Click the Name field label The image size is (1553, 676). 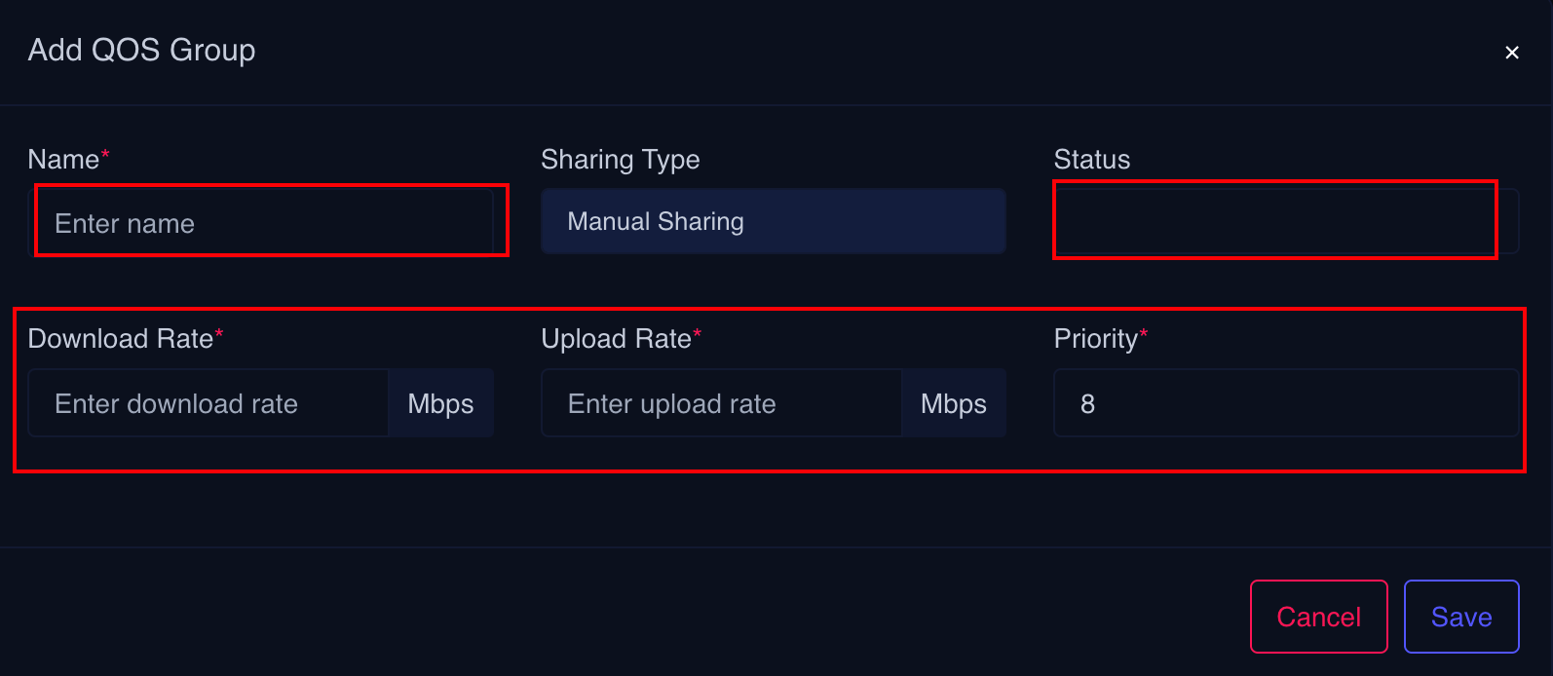(x=63, y=160)
